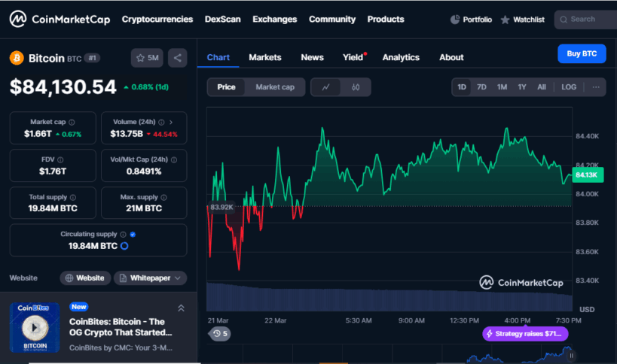Viewport: 617px width, 364px height.
Task: Click the 83.92K open price marker
Action: [x=221, y=207]
